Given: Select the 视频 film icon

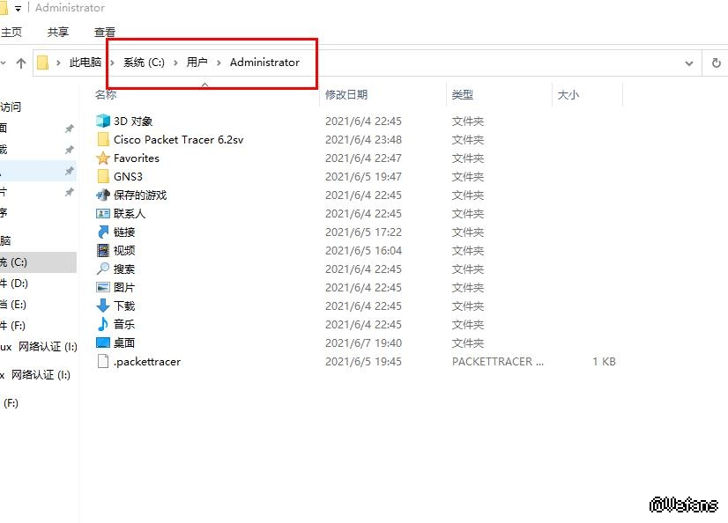Looking at the screenshot, I should tap(103, 251).
